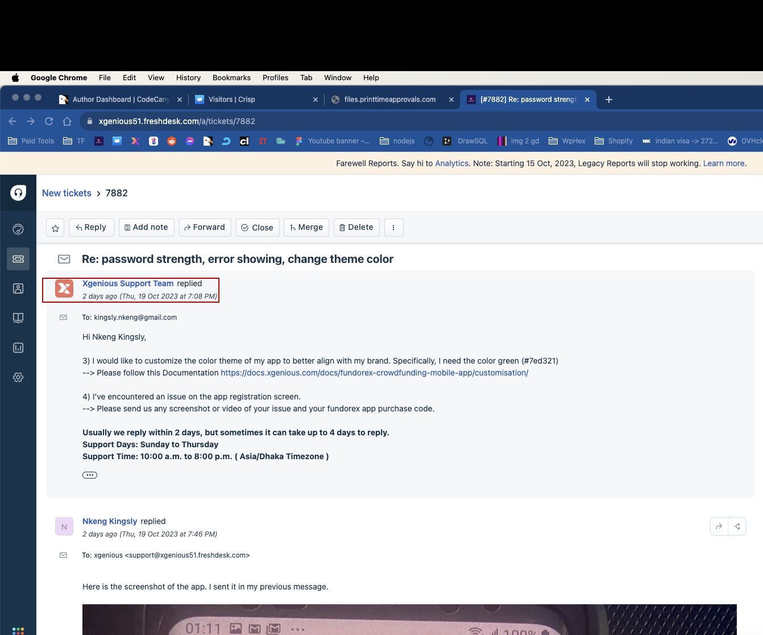Open the Bookmarks menu in menu bar

[231, 77]
